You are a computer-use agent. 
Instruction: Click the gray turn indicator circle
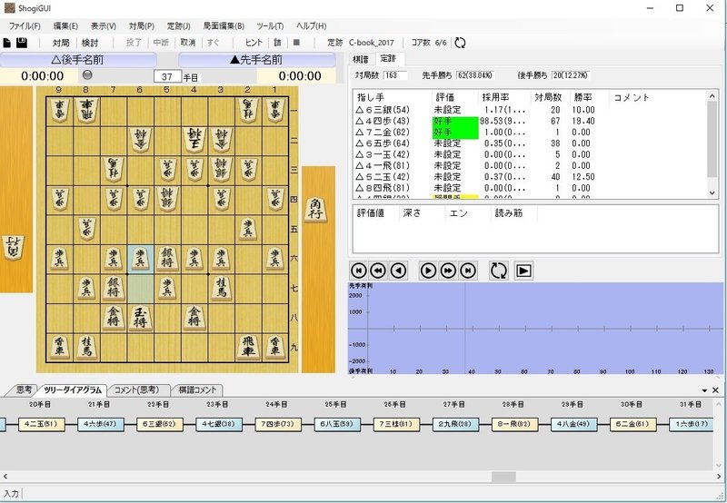point(87,75)
